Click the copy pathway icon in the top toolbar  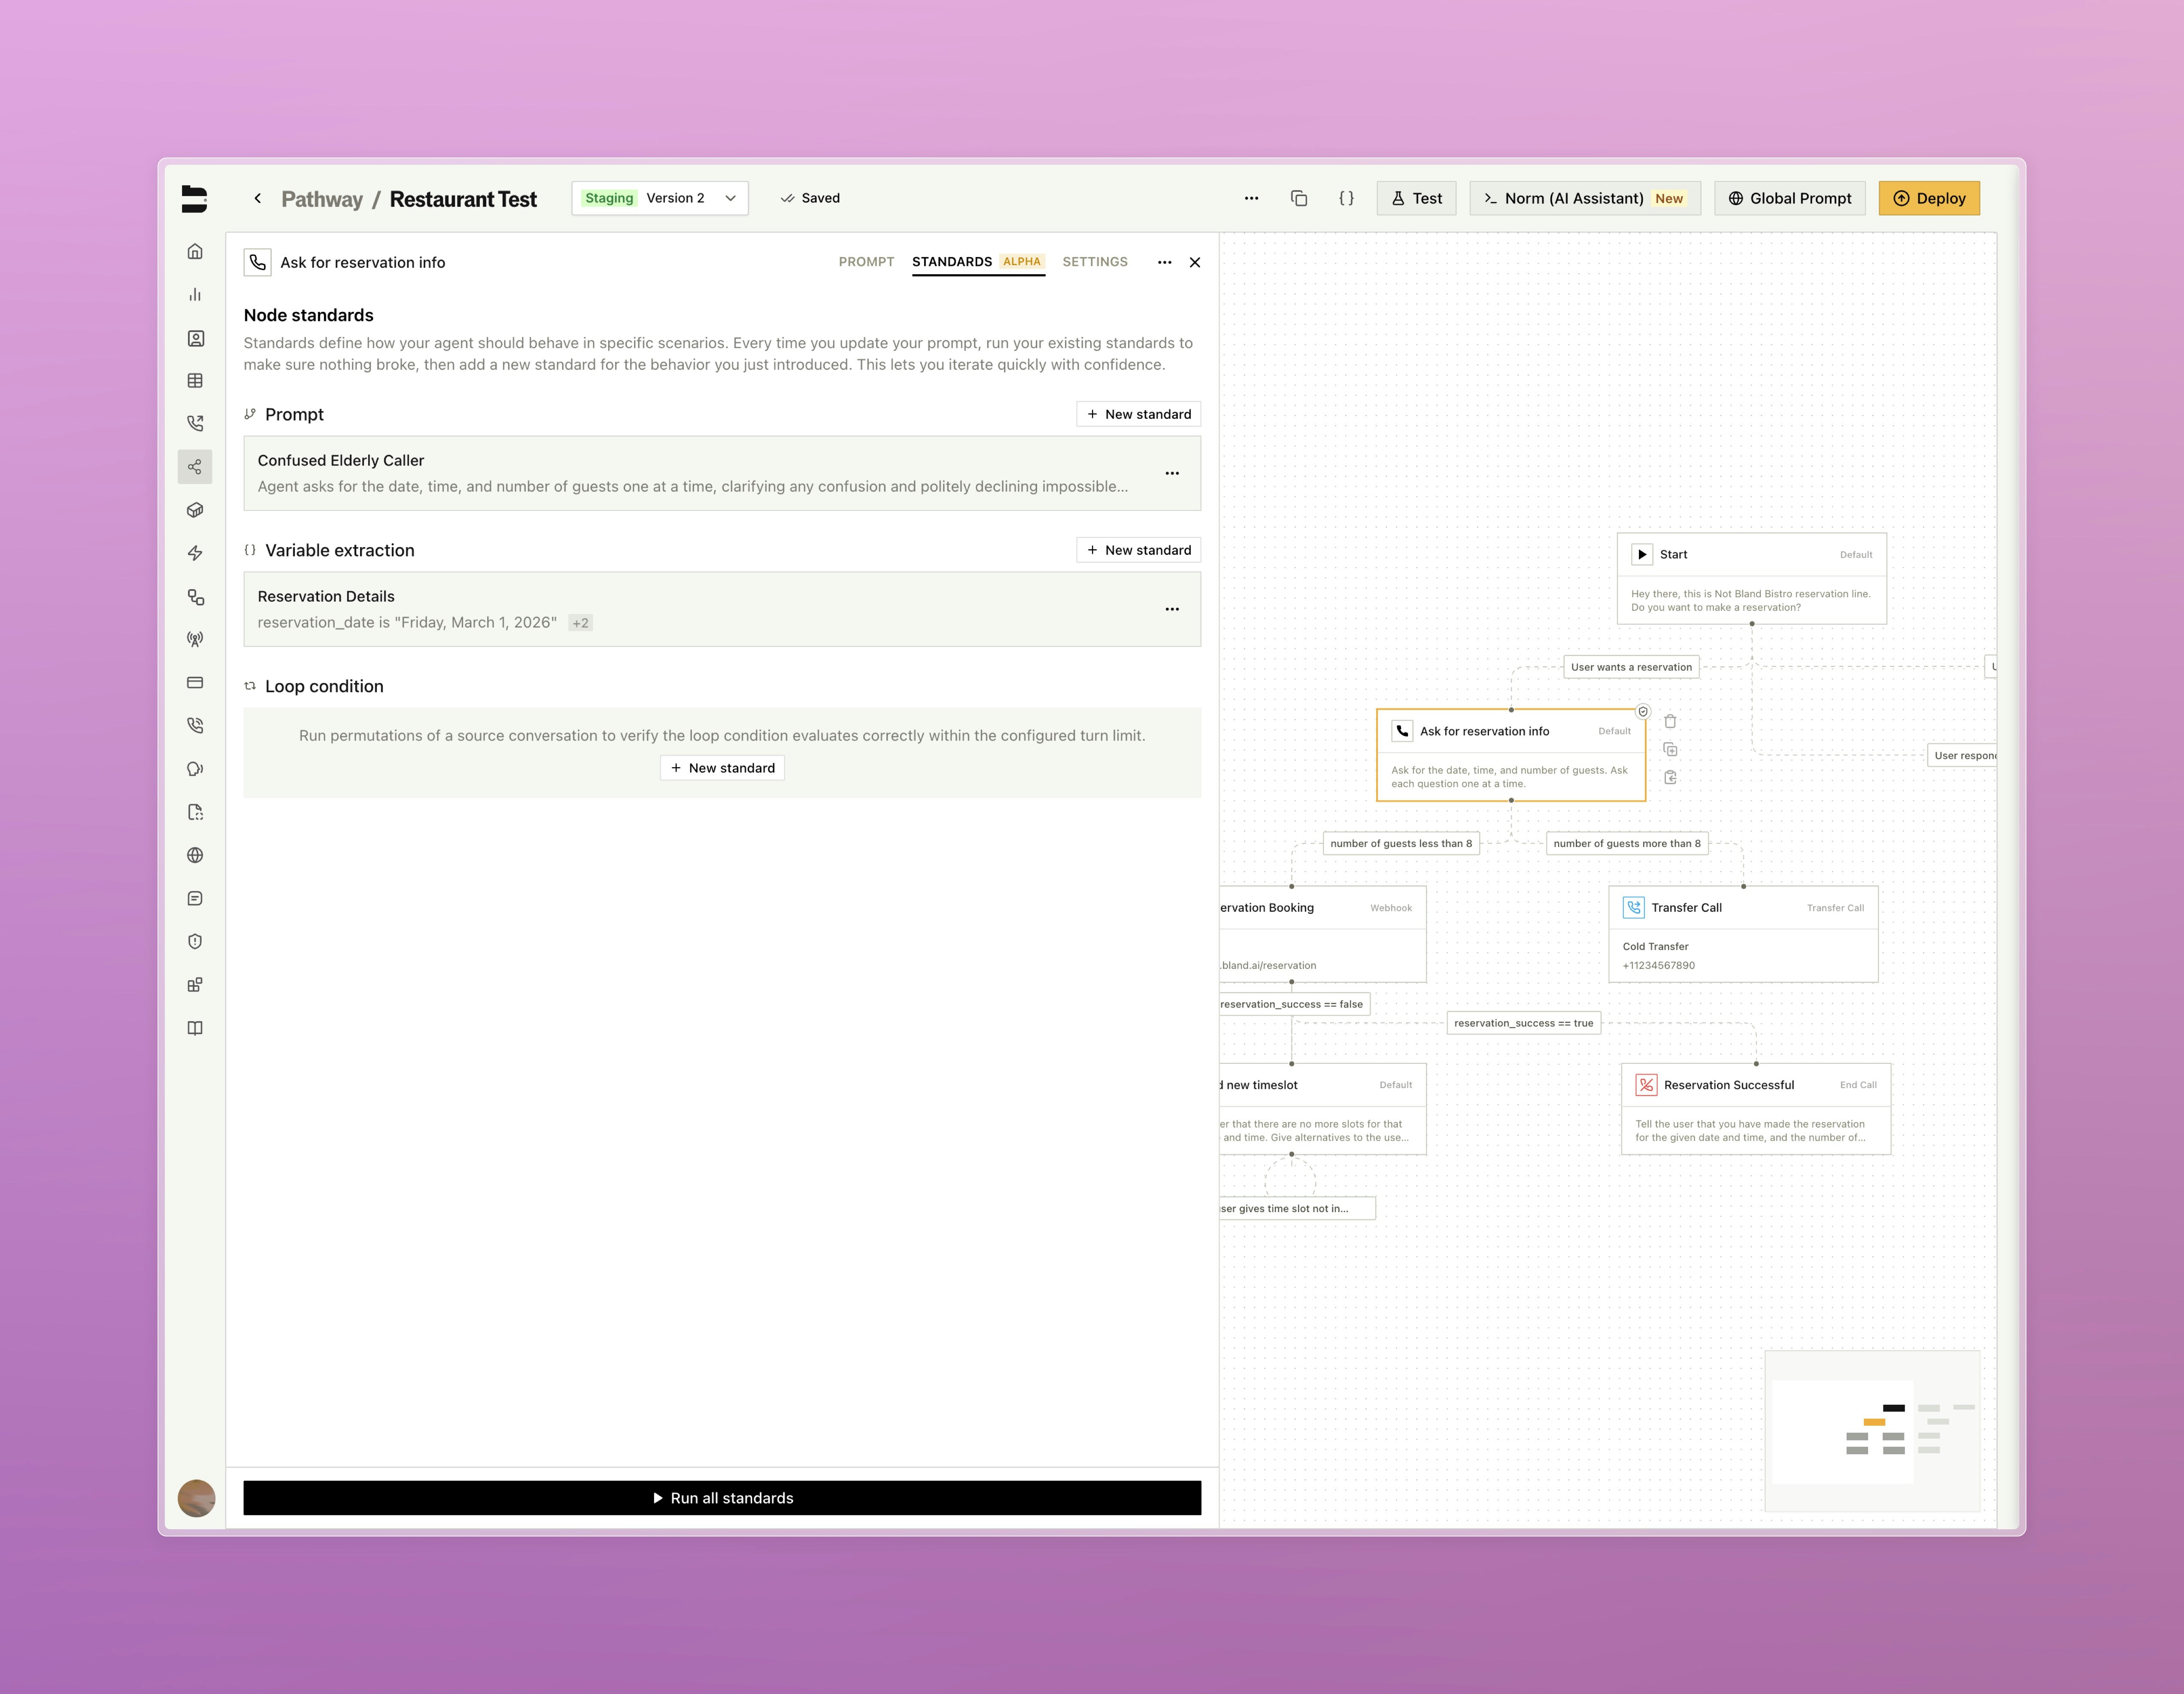(x=1299, y=198)
